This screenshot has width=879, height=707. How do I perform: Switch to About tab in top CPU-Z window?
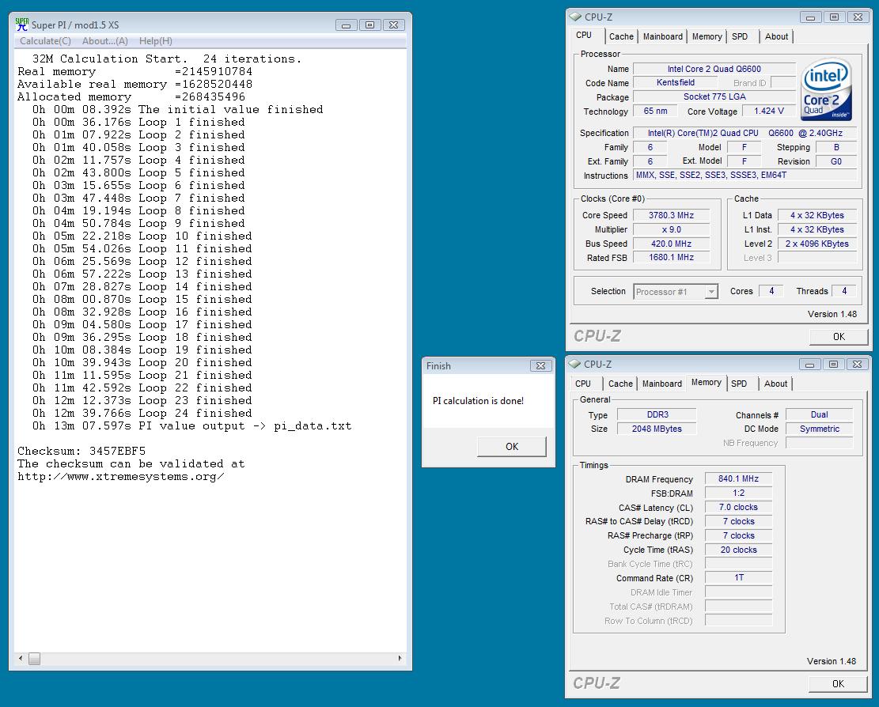(x=776, y=36)
